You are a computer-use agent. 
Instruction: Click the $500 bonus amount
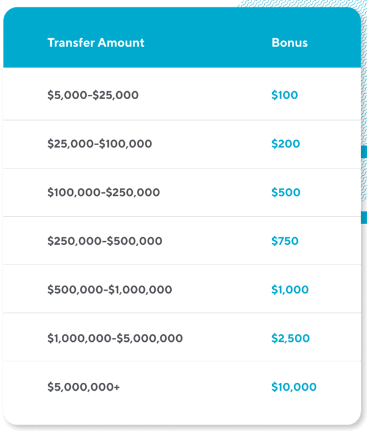click(x=286, y=192)
